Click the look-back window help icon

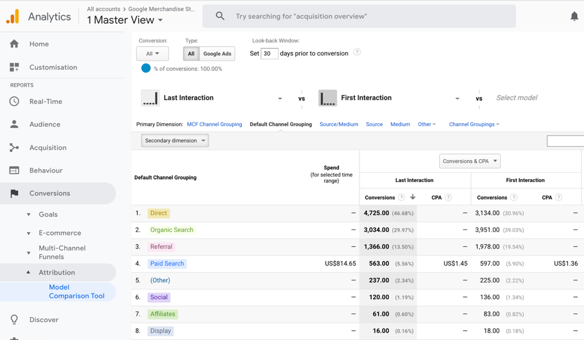357,52
